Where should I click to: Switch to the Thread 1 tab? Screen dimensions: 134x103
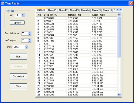52,10
